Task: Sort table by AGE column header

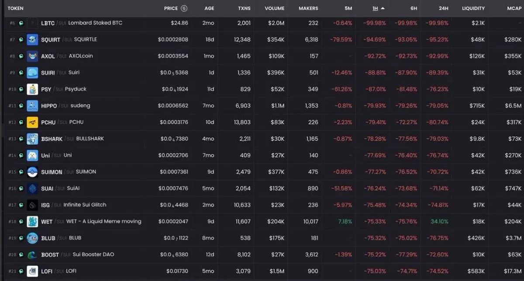Action: coord(209,8)
